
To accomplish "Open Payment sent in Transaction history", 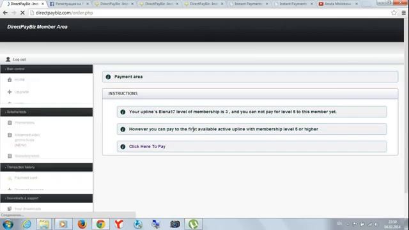I will coord(26,178).
